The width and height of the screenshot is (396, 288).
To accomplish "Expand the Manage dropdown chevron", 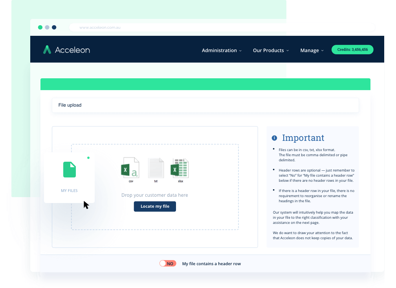I will pos(323,51).
